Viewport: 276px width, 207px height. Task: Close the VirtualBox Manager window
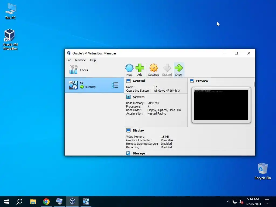[249, 53]
